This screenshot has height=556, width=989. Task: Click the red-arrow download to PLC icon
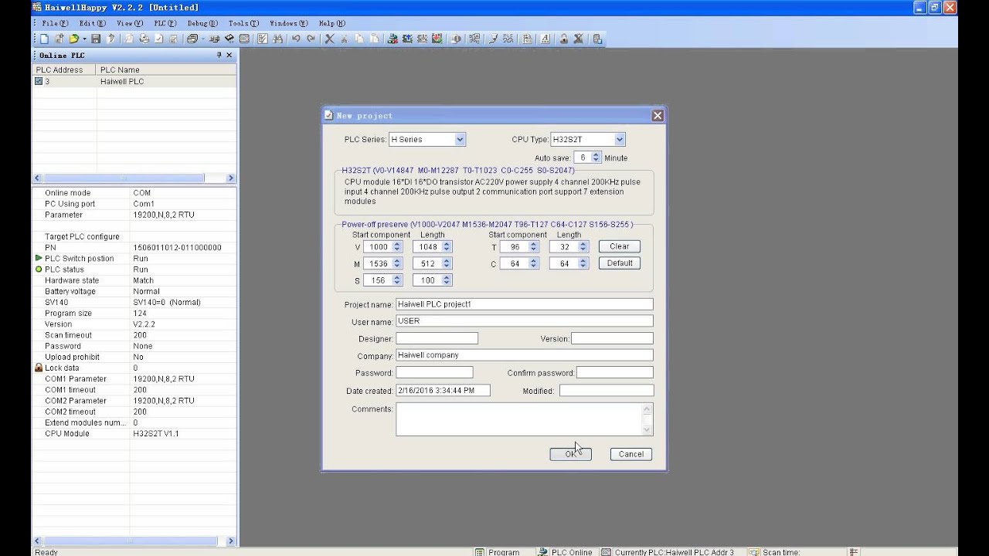(437, 39)
